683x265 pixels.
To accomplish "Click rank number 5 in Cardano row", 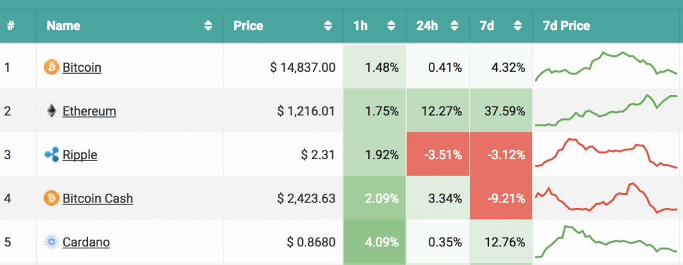I will 7,242.
